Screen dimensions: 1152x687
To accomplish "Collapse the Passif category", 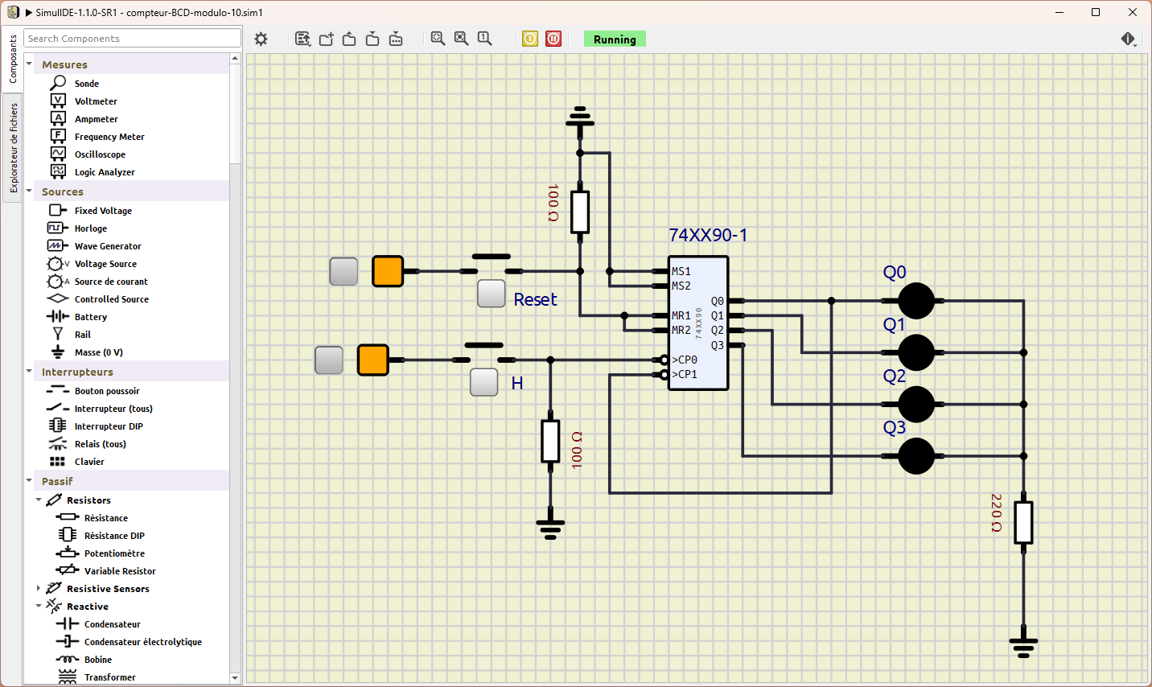I will [30, 481].
